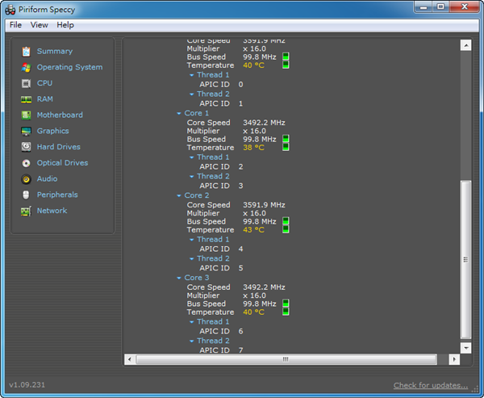The image size is (484, 398).
Task: Collapse Thread 1 above APIC ID 0
Action: click(192, 75)
